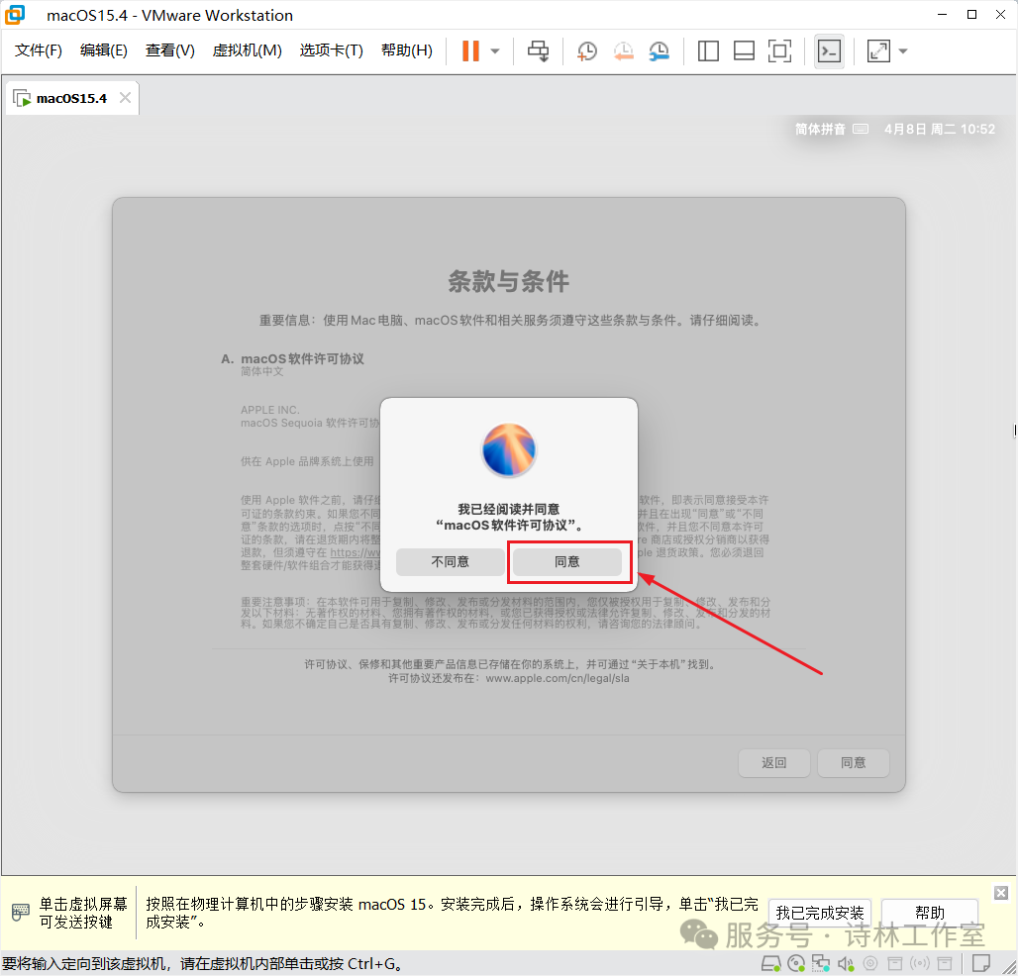Close the macOS15.4 tab
The height and width of the screenshot is (976, 1018).
pos(126,98)
